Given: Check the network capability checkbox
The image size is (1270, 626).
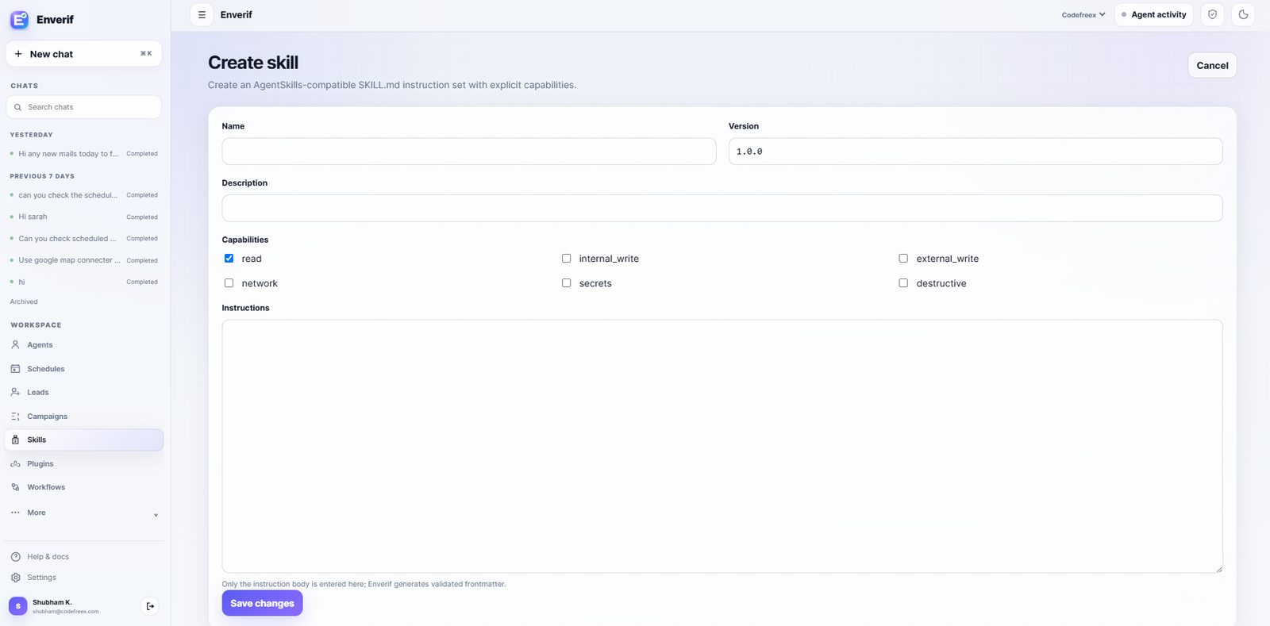Looking at the screenshot, I should point(229,283).
